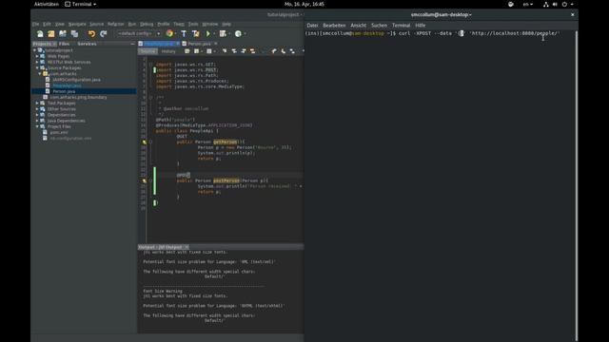Collapse the code fold at import lines
The width and height of the screenshot is (609, 342).
point(150,65)
